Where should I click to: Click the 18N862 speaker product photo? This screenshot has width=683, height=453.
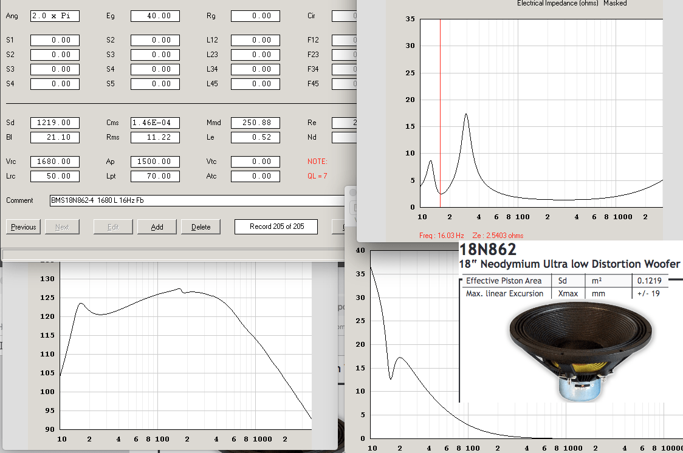(x=581, y=351)
